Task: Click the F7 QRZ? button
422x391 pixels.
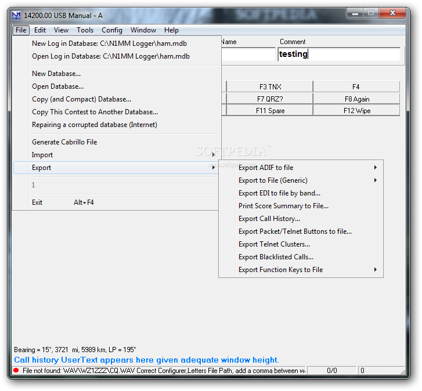Action: pos(270,99)
